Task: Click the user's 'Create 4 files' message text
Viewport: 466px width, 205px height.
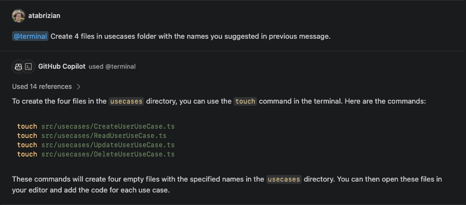Action: (x=190, y=37)
